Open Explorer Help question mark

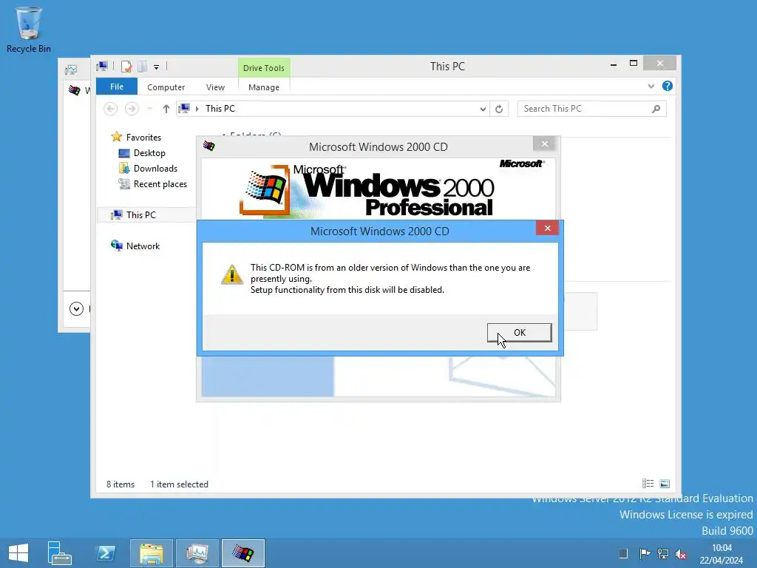click(x=668, y=86)
